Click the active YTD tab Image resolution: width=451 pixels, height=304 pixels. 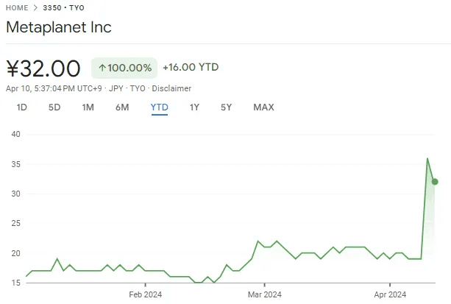pos(159,107)
